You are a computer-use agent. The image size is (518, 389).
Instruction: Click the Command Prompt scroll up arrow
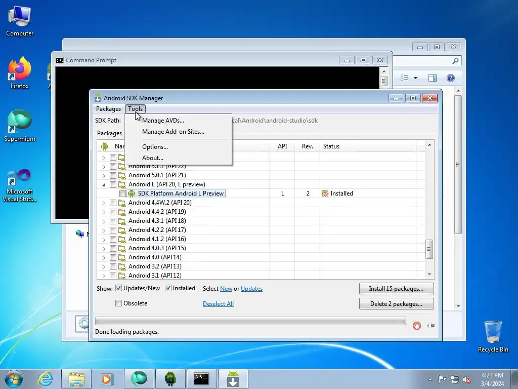(x=383, y=71)
